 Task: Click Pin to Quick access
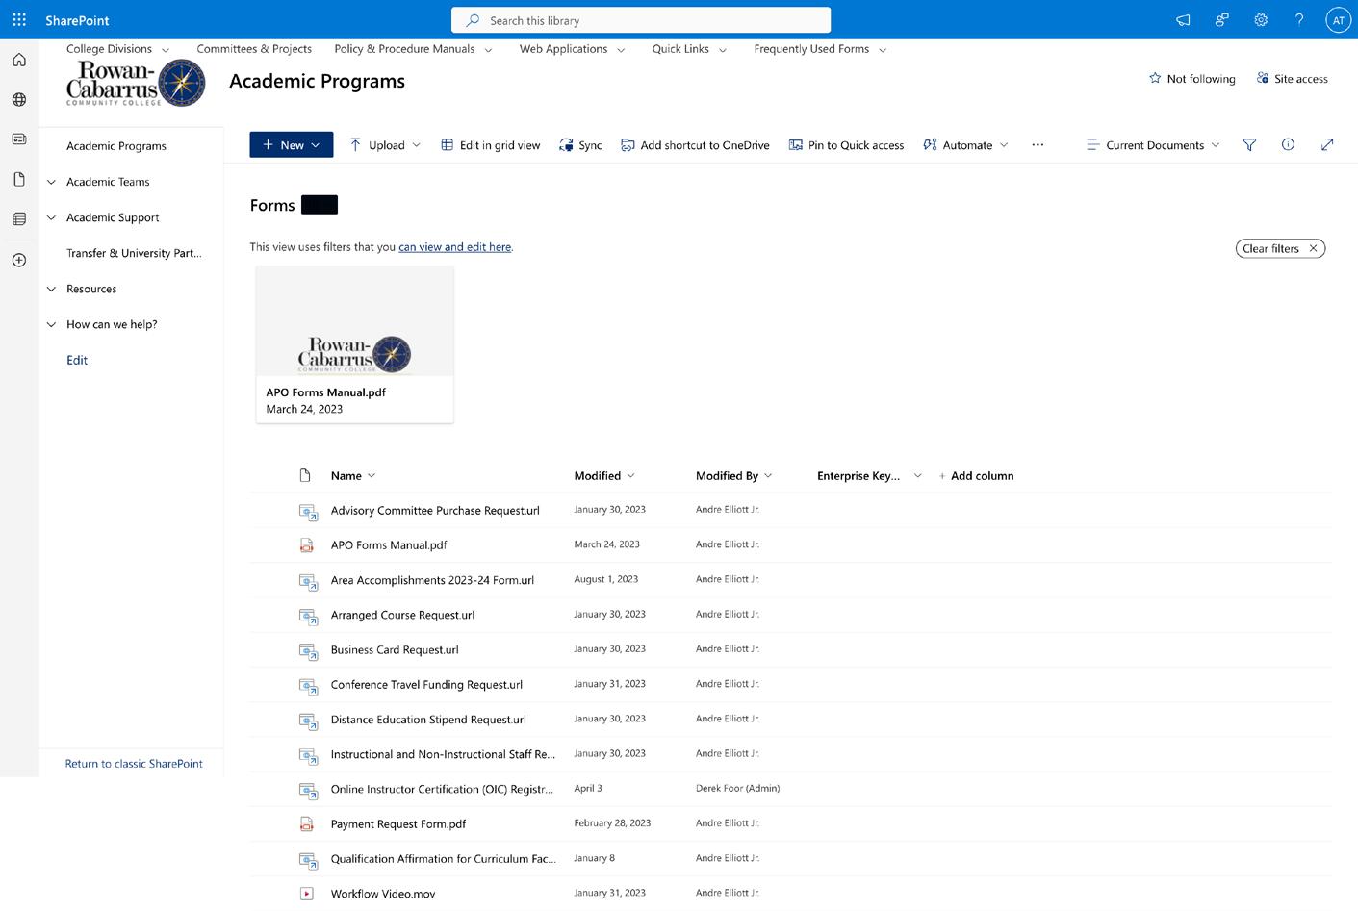pyautogui.click(x=846, y=145)
